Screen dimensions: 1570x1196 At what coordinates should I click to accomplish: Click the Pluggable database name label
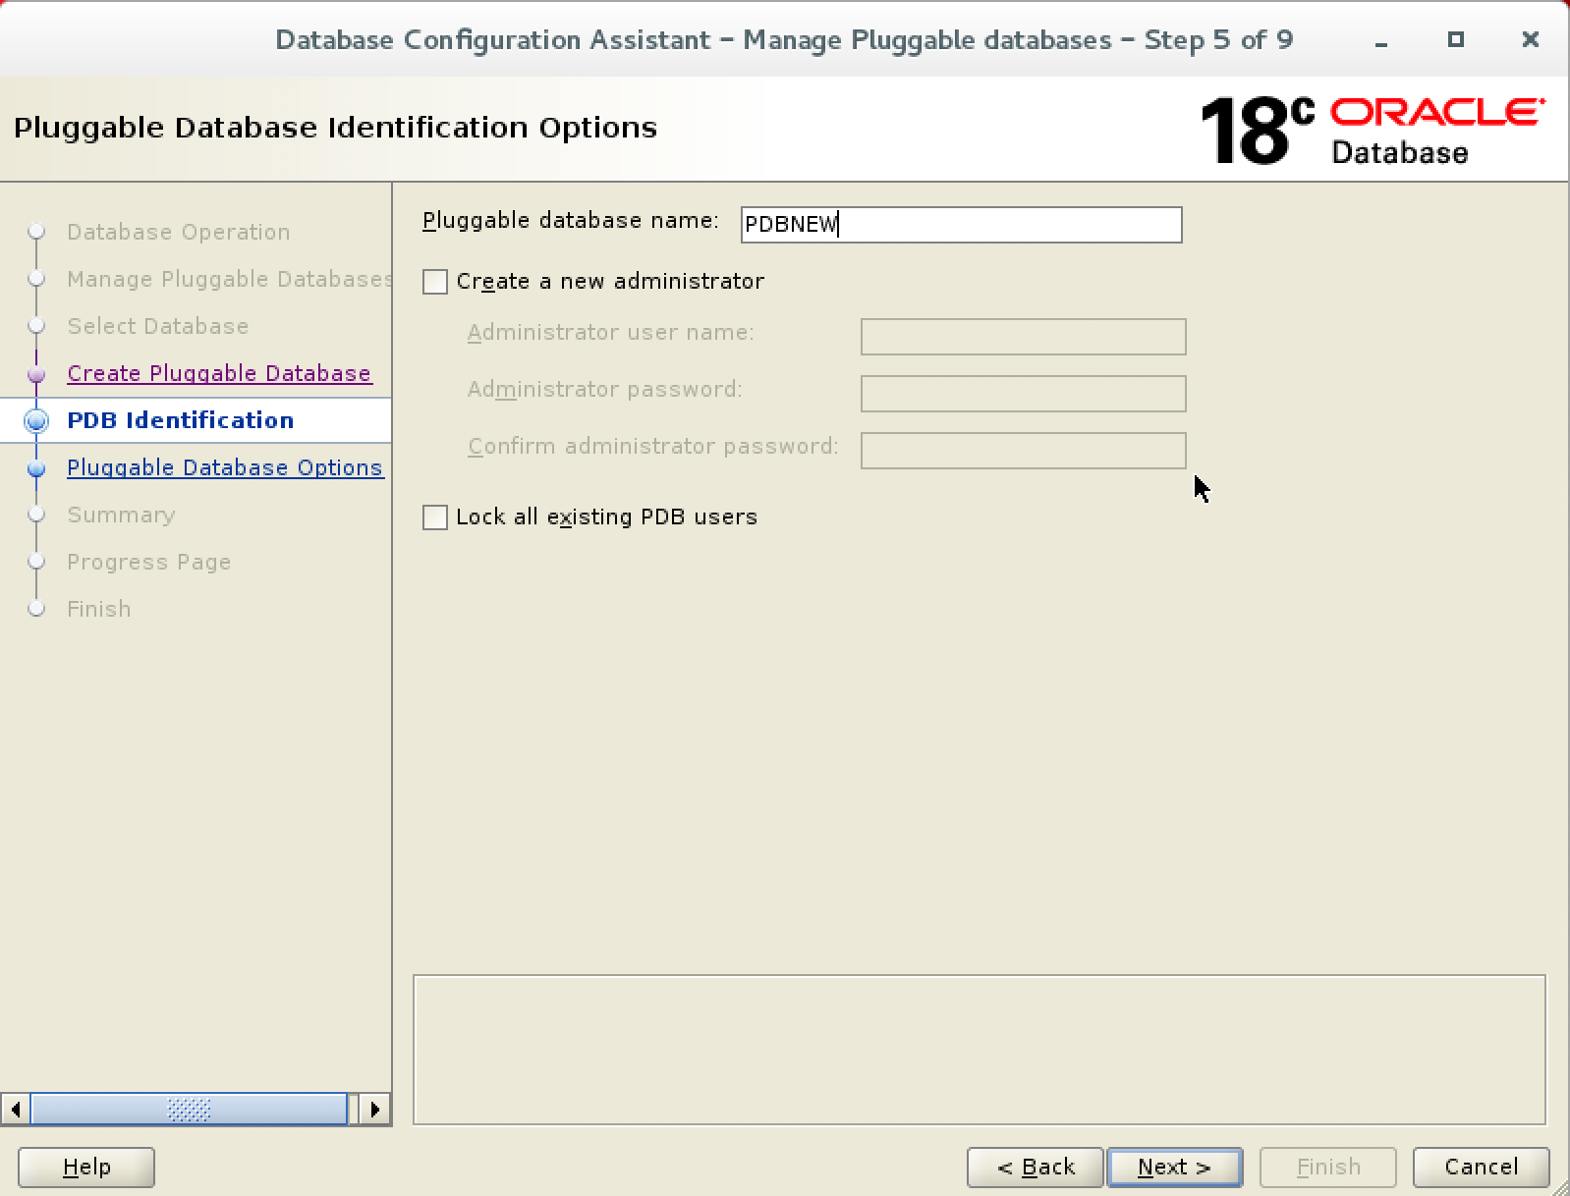pos(571,222)
